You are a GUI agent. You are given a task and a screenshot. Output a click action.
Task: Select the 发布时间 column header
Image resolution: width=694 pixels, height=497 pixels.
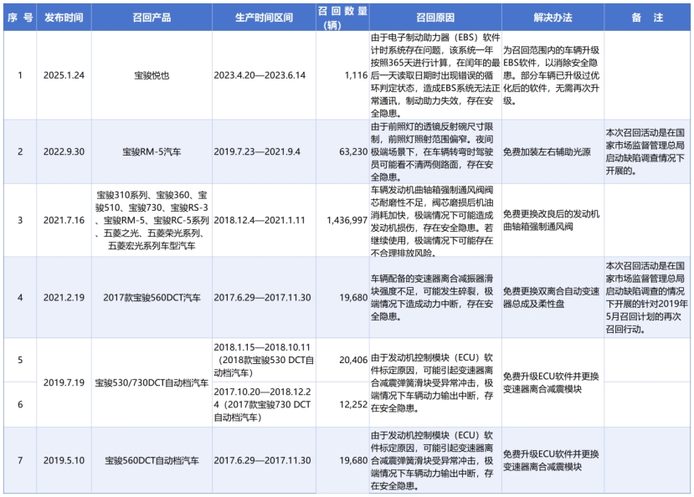click(x=65, y=17)
